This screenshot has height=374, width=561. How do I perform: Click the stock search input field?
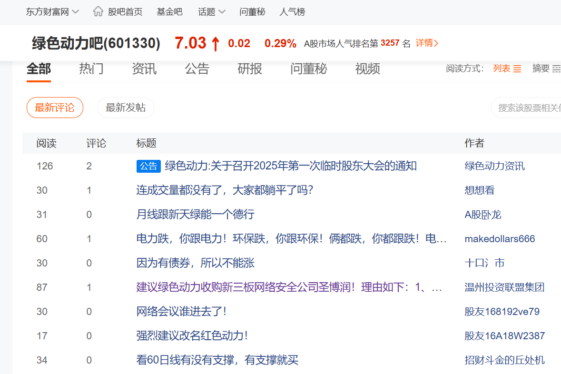coord(526,108)
